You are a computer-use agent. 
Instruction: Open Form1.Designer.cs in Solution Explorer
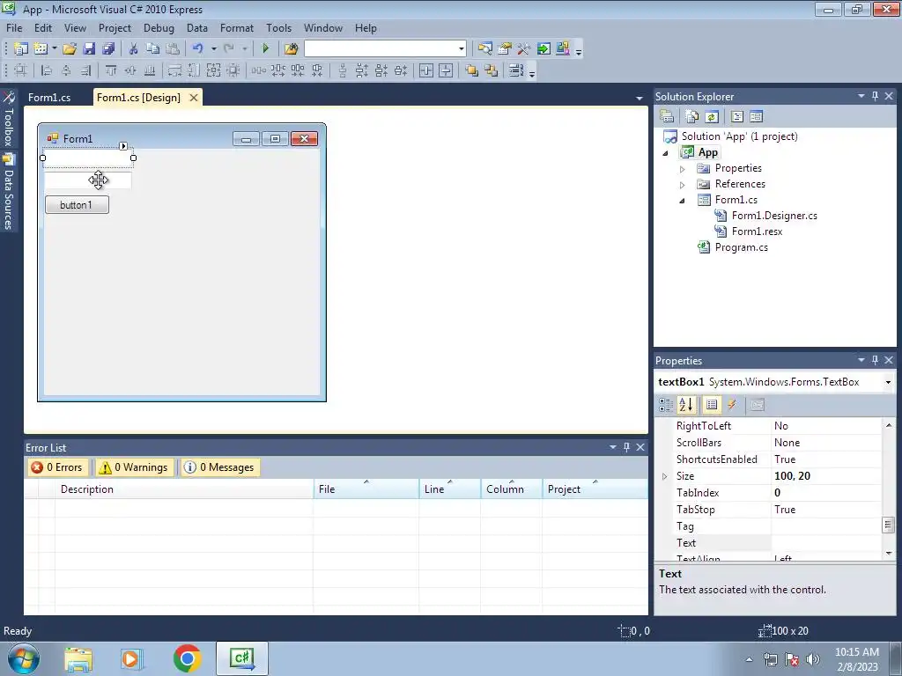coord(773,216)
